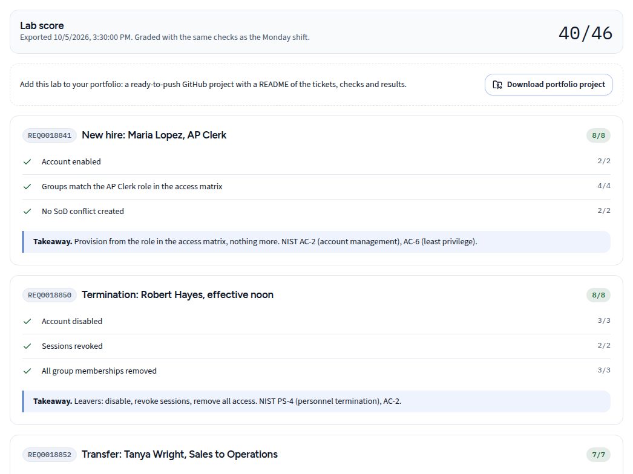Click the 8/8 score badge for Robert Hayes
This screenshot has height=474, width=633.
pyautogui.click(x=599, y=295)
